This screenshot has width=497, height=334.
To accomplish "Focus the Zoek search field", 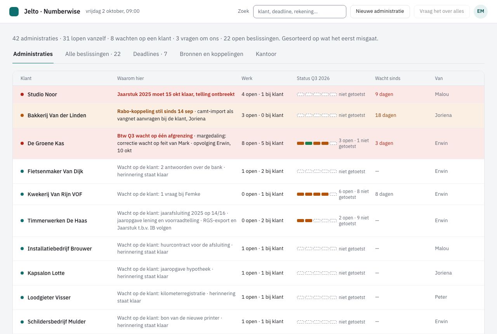I will click(x=299, y=12).
